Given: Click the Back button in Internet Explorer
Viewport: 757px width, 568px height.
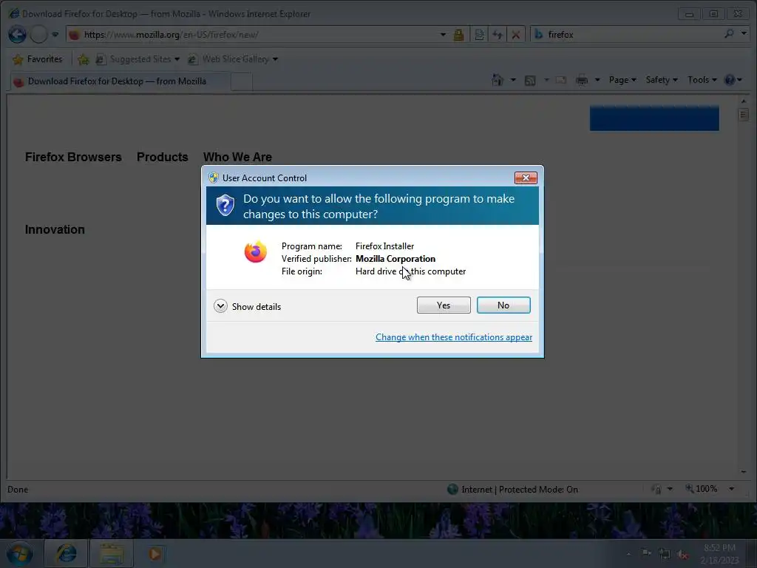Looking at the screenshot, I should point(18,34).
